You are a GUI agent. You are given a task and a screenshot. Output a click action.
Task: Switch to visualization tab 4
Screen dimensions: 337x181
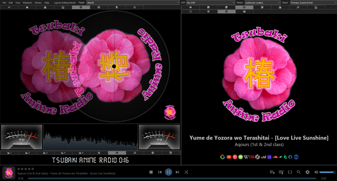click(63, 153)
